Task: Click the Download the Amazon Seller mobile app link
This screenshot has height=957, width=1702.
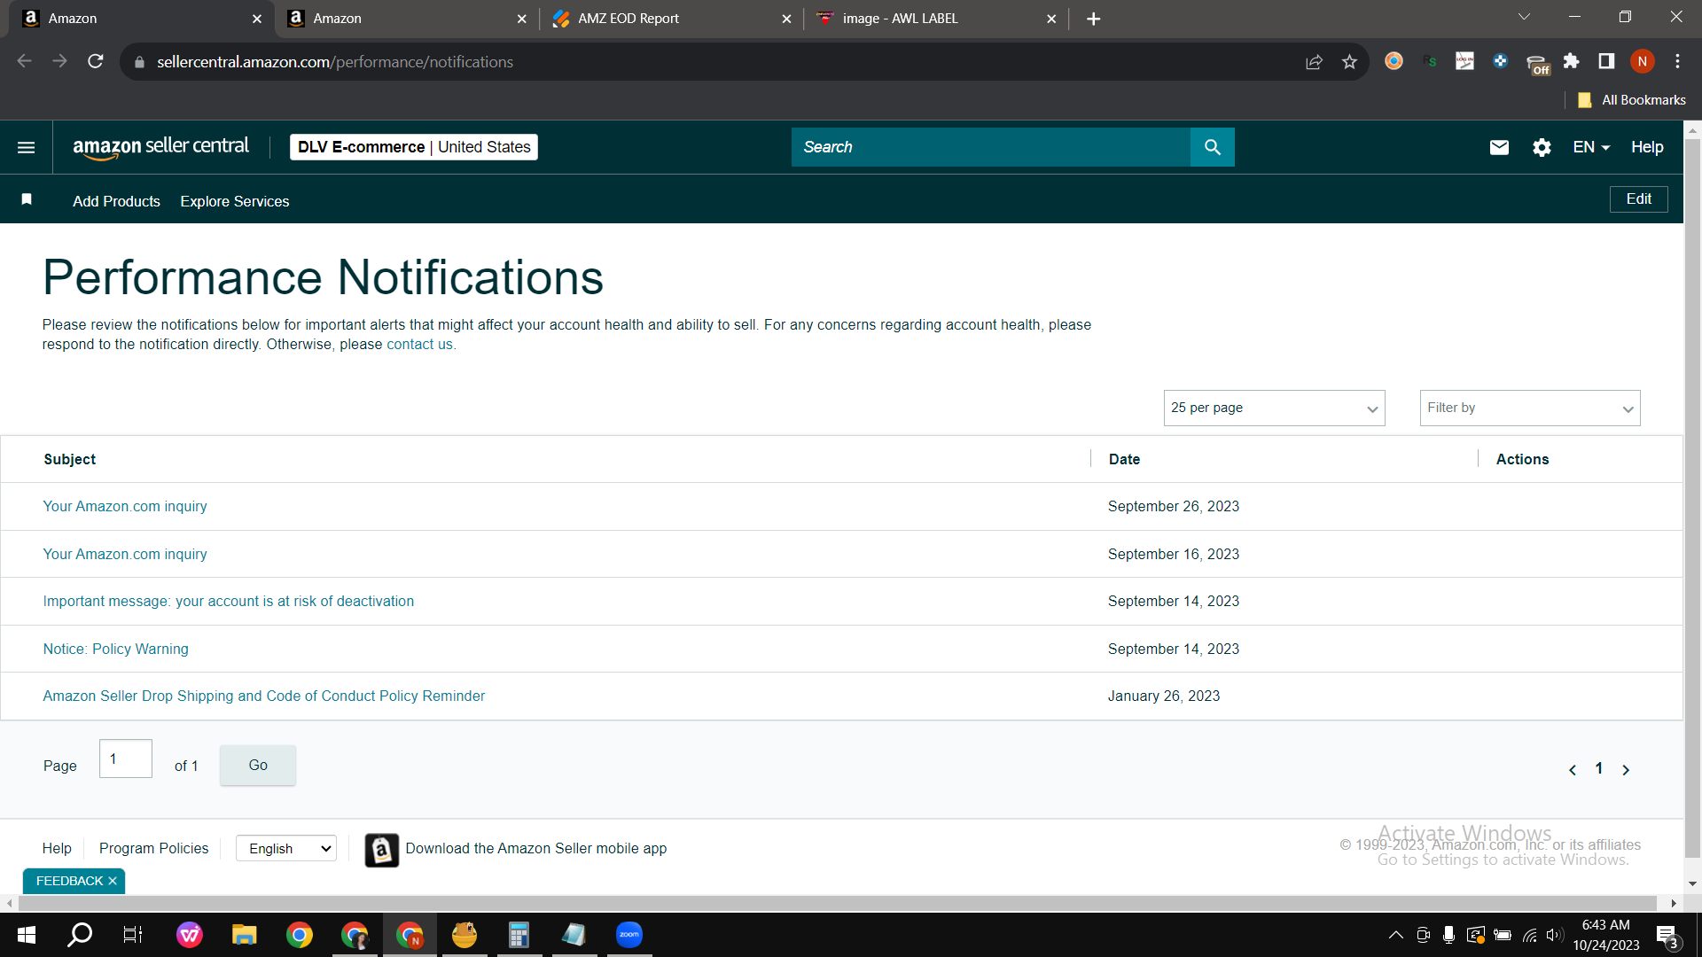Action: click(x=536, y=848)
